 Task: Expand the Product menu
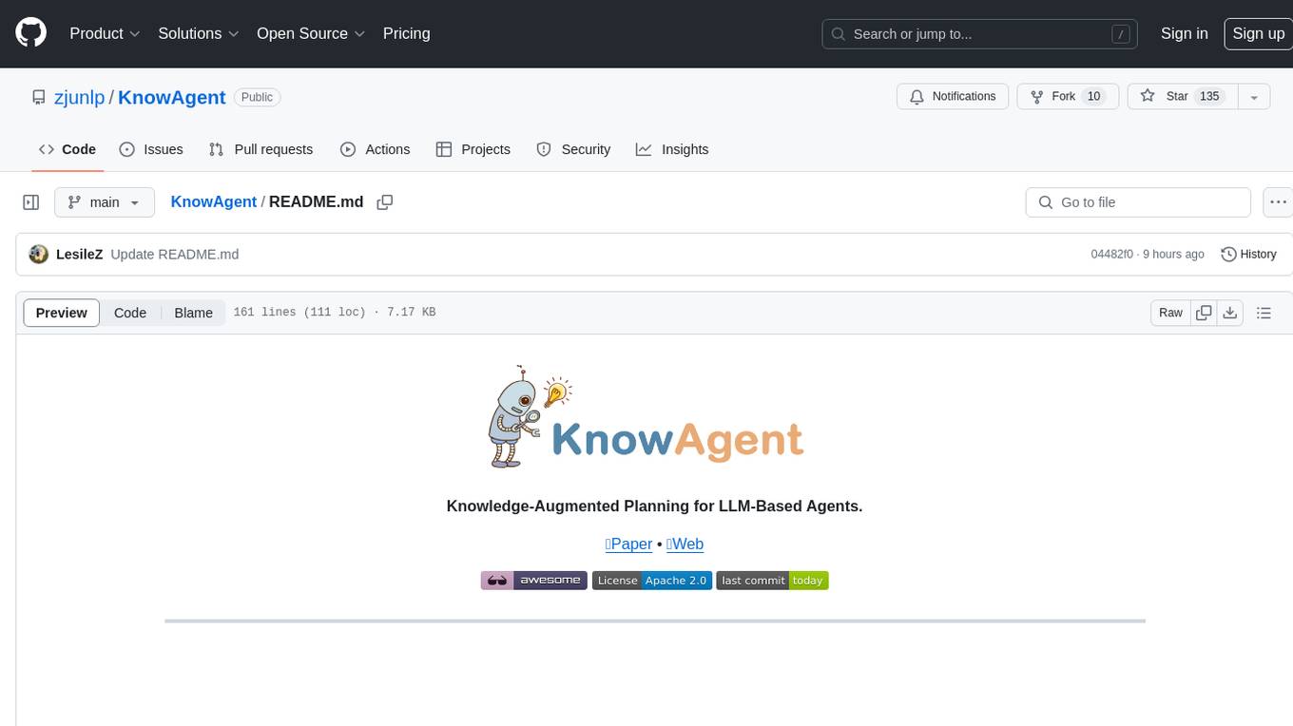click(x=105, y=33)
